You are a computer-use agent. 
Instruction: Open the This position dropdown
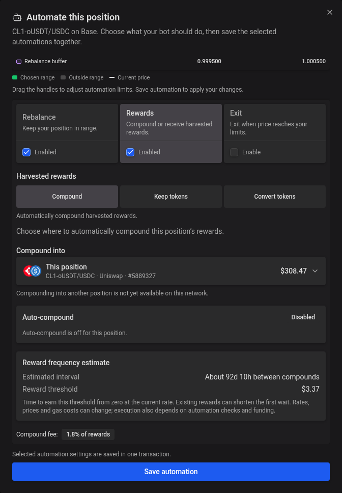click(171, 271)
